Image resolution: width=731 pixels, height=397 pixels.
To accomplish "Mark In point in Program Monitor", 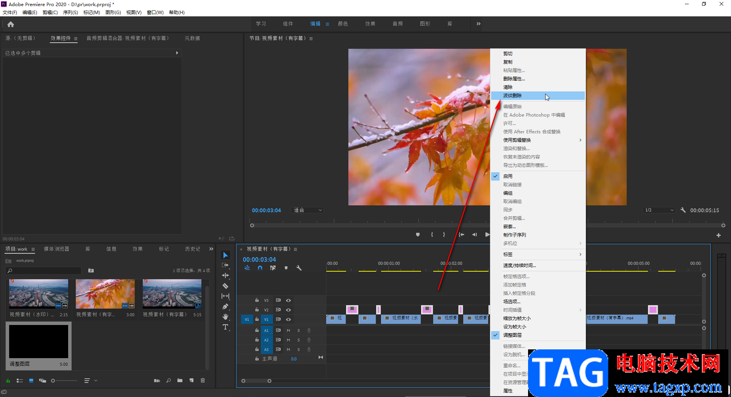I will [x=432, y=235].
